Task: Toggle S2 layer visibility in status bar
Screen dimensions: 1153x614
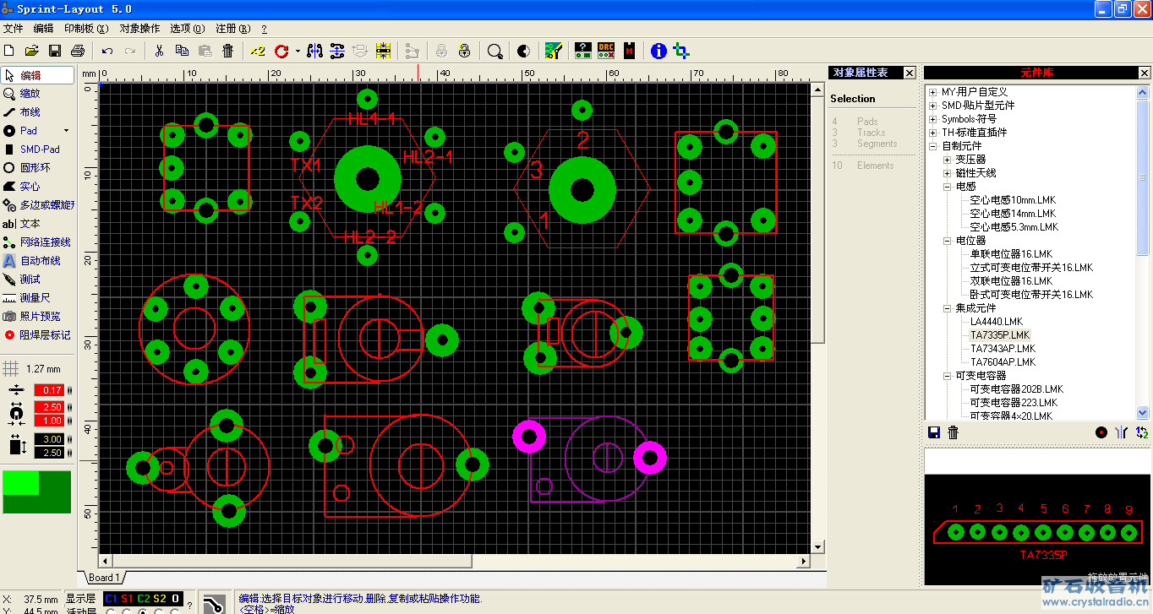Action: (x=159, y=599)
